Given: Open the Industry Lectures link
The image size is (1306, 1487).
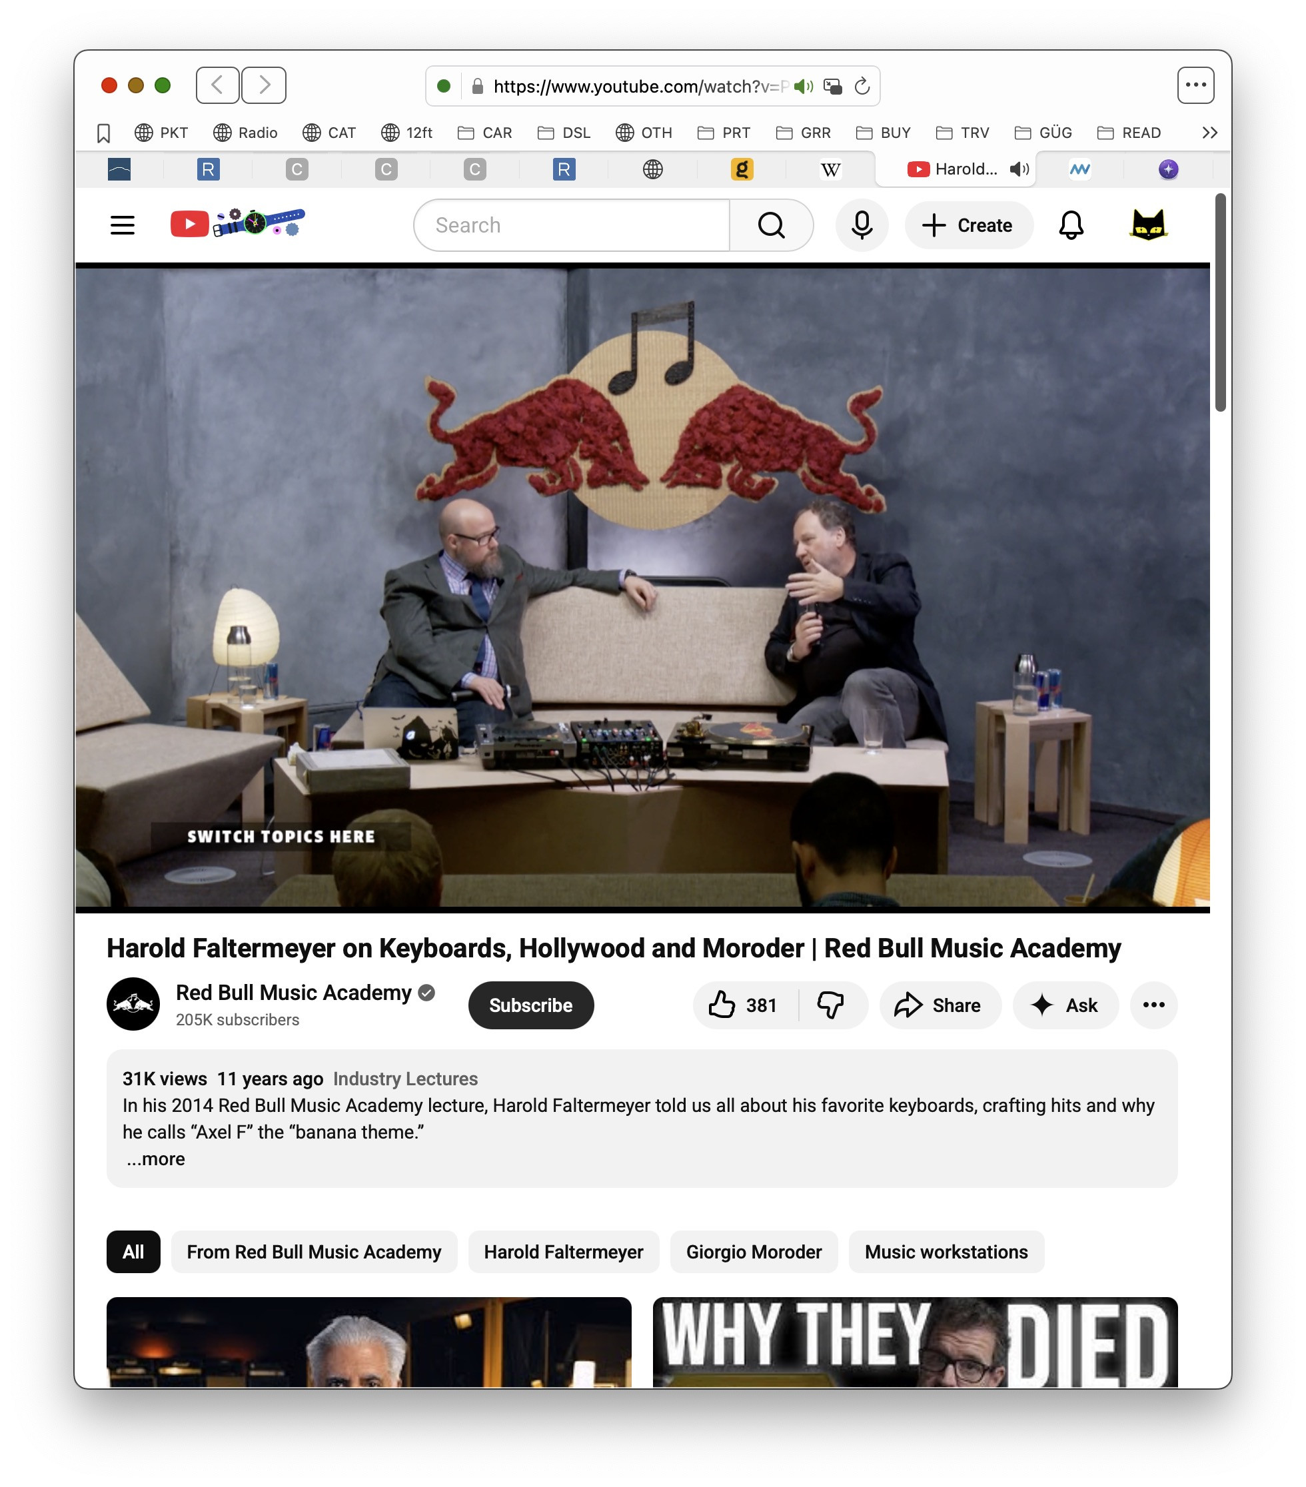Looking at the screenshot, I should (x=405, y=1079).
